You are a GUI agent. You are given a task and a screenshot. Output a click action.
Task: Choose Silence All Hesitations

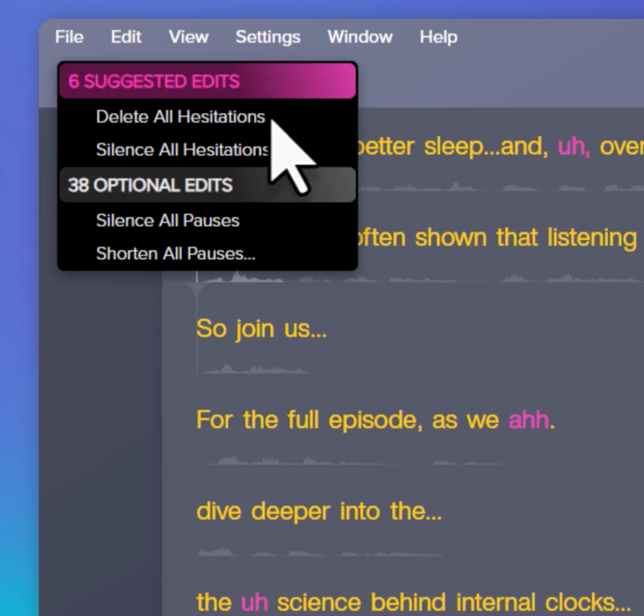pyautogui.click(x=182, y=149)
